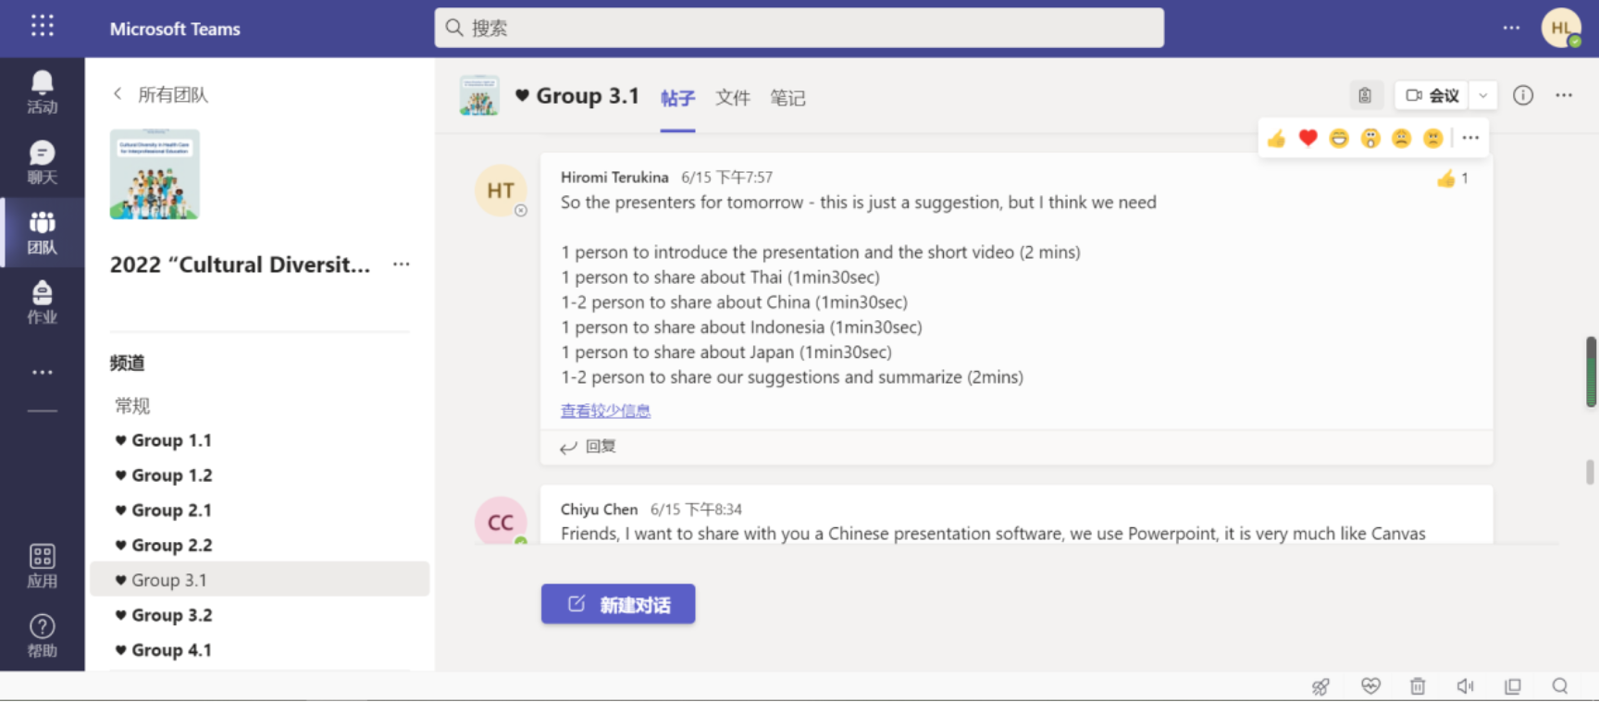The height and width of the screenshot is (702, 1599).
Task: Click the message list vertical scrollbar
Action: point(1591,372)
